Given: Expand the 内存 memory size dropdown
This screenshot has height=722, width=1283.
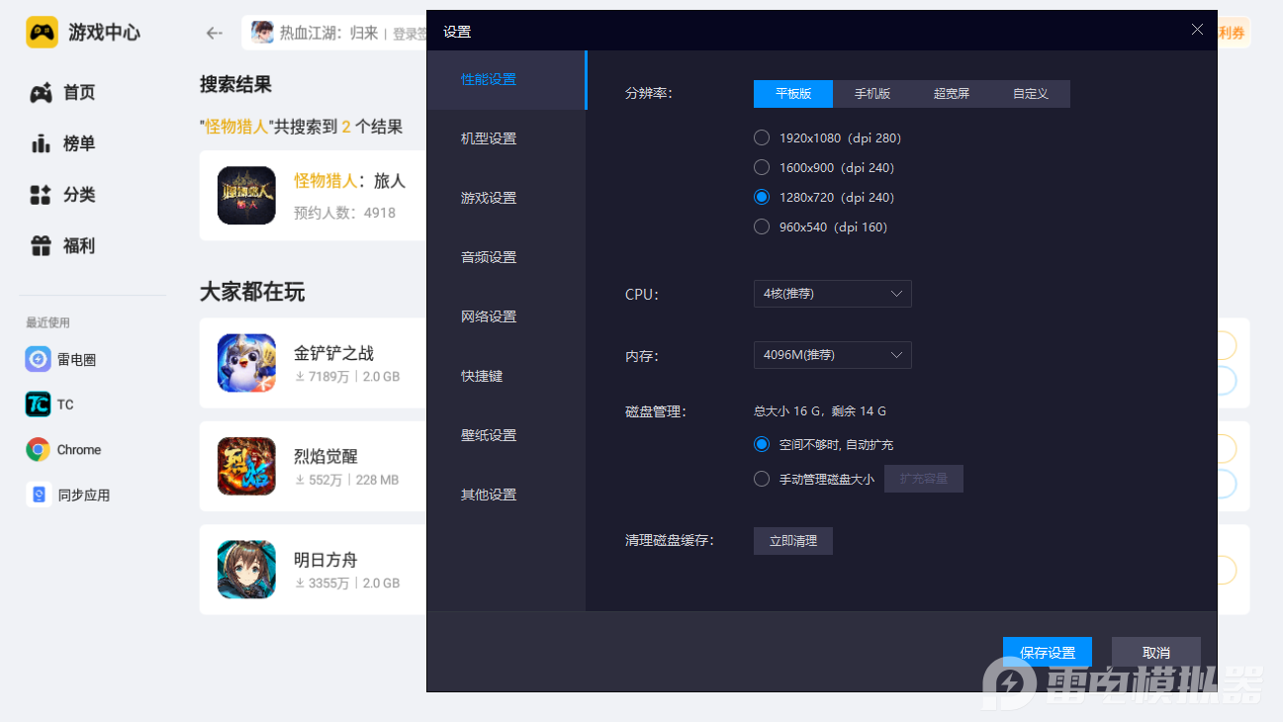Looking at the screenshot, I should [x=832, y=355].
